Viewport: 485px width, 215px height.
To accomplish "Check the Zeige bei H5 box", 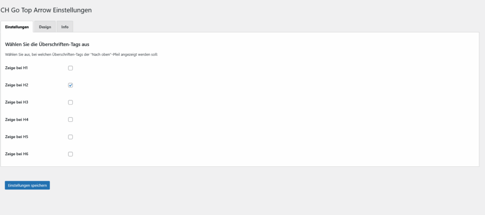I will point(71,137).
